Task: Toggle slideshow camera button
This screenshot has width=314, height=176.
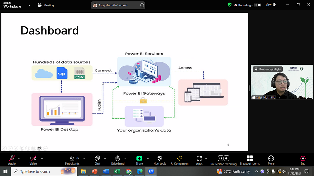Action: [x=39, y=148]
